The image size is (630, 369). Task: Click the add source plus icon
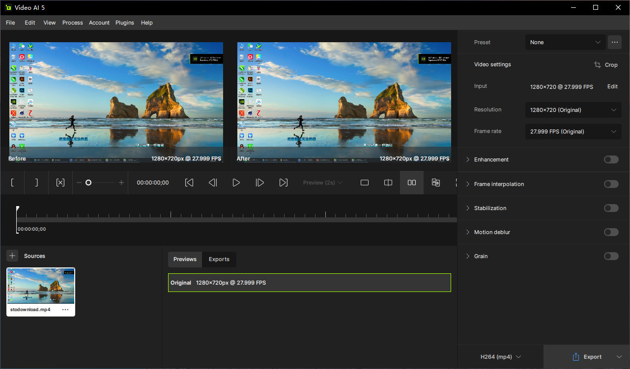(x=12, y=256)
